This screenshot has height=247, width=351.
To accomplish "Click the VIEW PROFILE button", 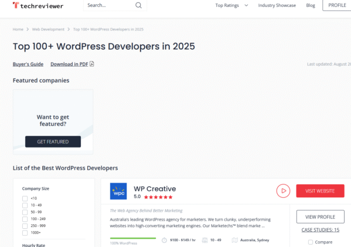I will point(321,217).
